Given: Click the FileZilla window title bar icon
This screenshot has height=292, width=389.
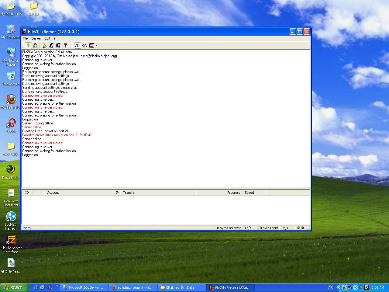Looking at the screenshot, I should (x=25, y=32).
